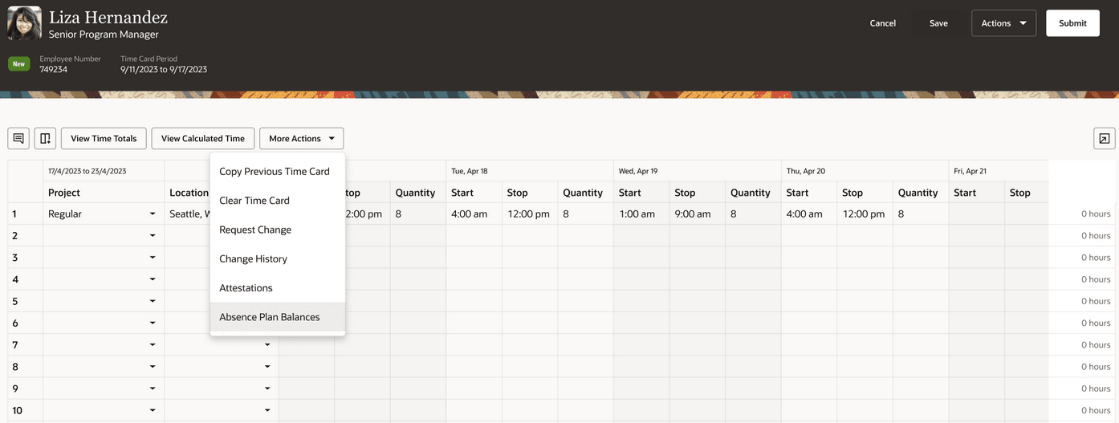Click the 0 hours total for row 1
This screenshot has height=423, width=1119.
pos(1096,214)
